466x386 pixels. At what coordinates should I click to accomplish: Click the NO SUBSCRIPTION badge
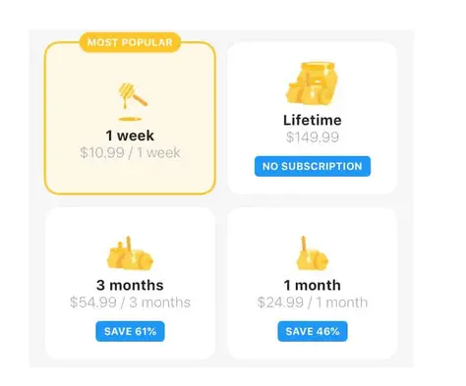click(x=313, y=166)
